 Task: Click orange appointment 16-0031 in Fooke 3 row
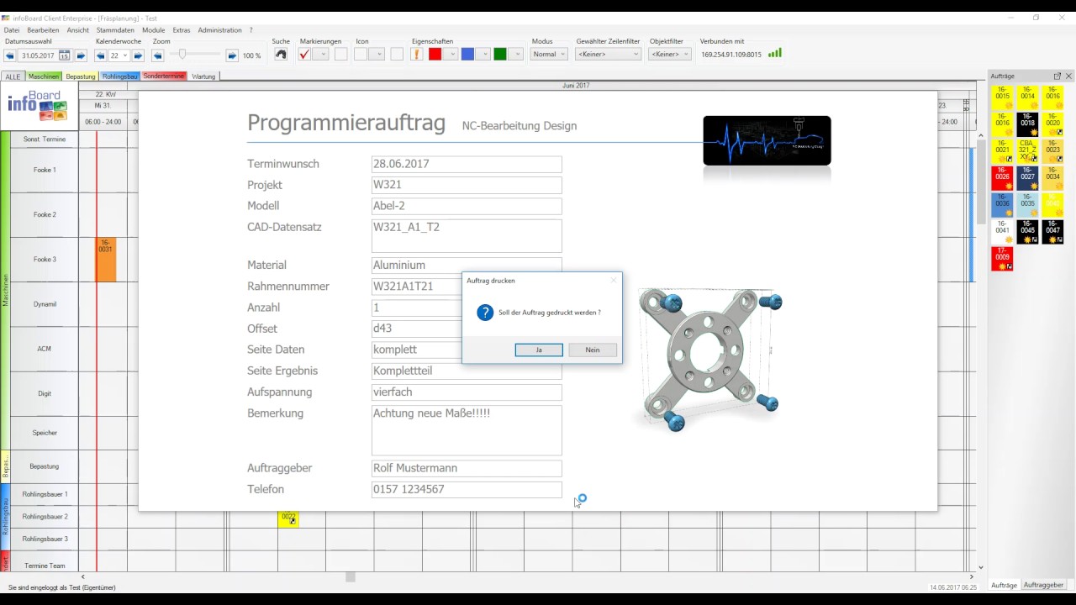click(106, 260)
